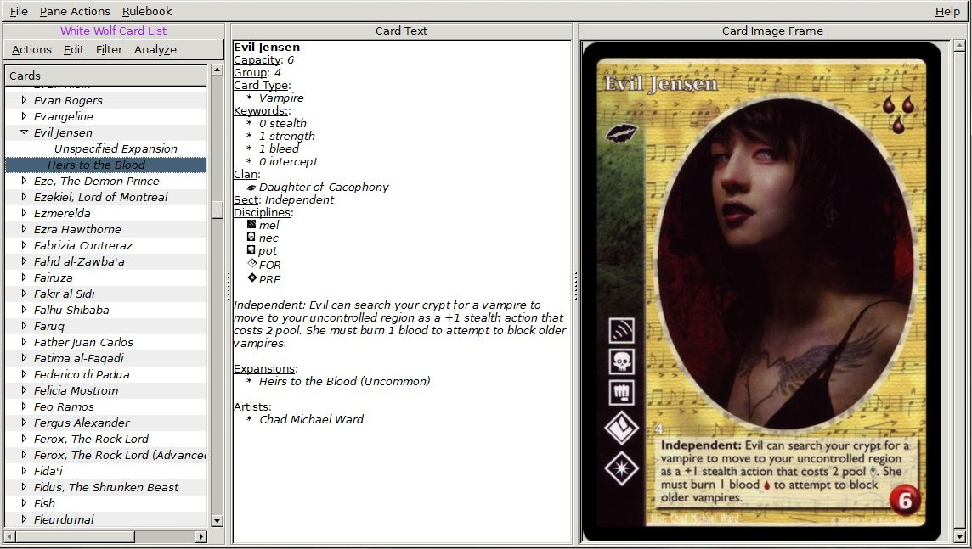Open the Actions menu in card list pane
The image size is (972, 549).
(31, 49)
